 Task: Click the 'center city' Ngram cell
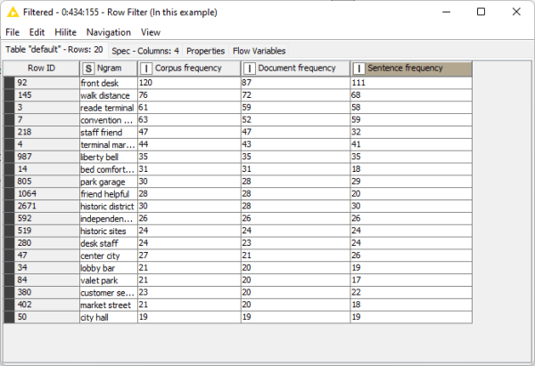(x=109, y=256)
